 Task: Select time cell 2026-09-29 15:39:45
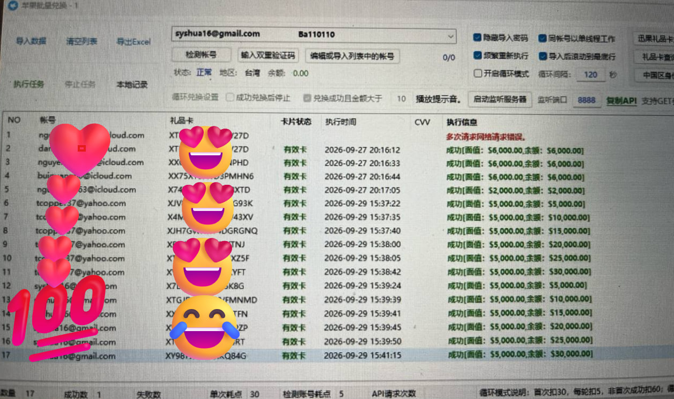point(362,327)
